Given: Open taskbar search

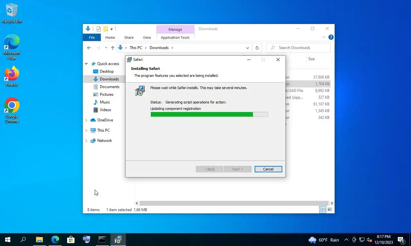Looking at the screenshot, I should tap(23, 240).
